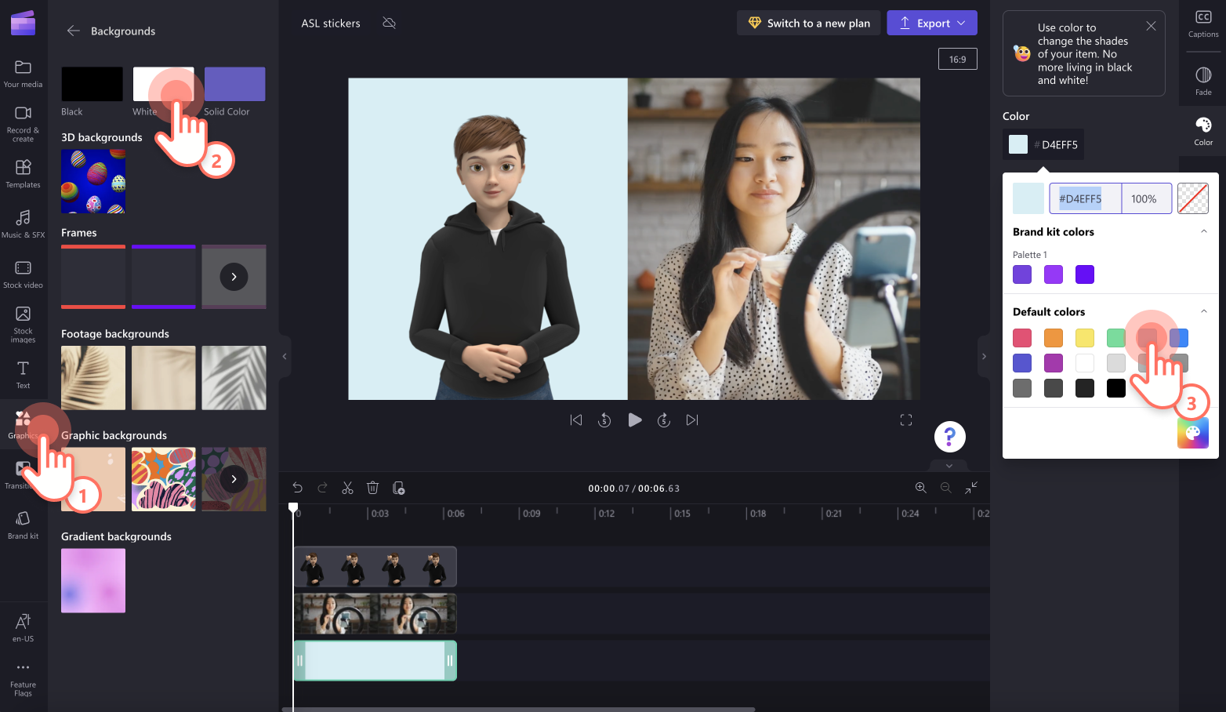Switch to the Color tab
1226x712 pixels.
point(1203,132)
